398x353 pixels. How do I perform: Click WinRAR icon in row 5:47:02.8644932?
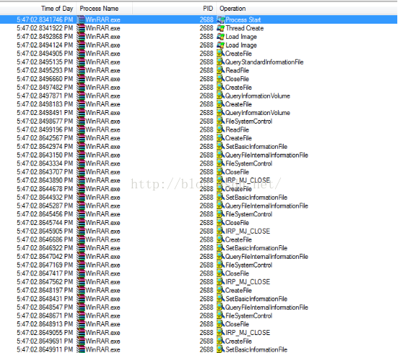(x=80, y=197)
